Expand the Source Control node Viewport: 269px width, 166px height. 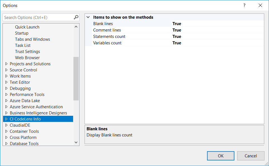[x=6, y=70]
